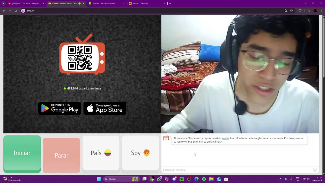Click the install app icon in address bar
This screenshot has height=183, width=325.
coord(286,11)
